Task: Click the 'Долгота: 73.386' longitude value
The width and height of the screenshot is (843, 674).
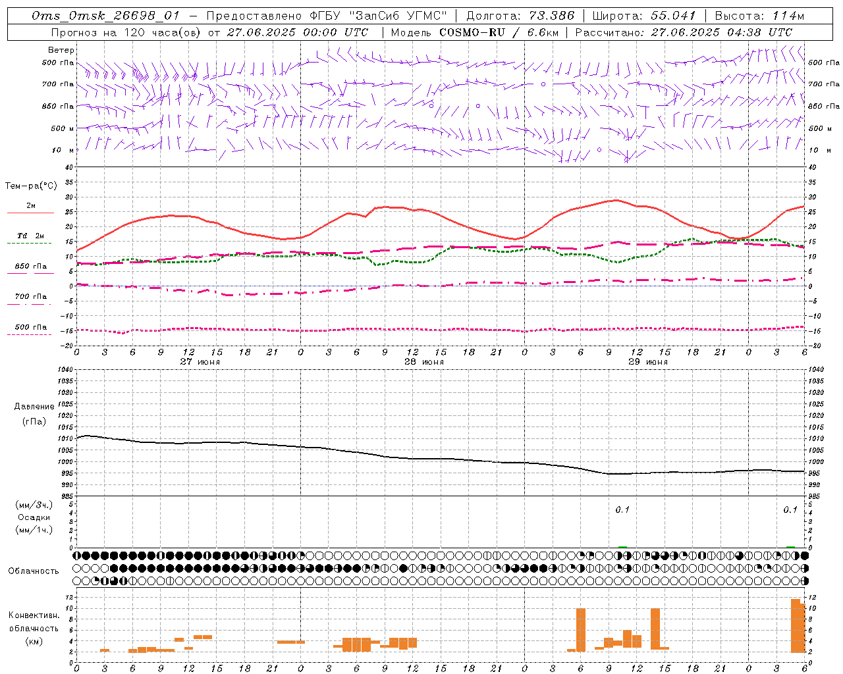Action: point(520,16)
